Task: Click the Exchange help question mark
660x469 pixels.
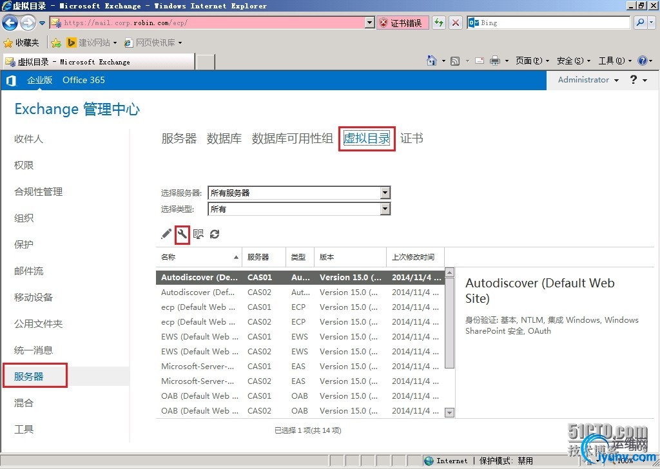Action: click(x=634, y=79)
